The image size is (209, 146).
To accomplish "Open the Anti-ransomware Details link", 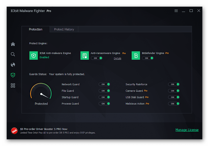I will (x=118, y=58).
